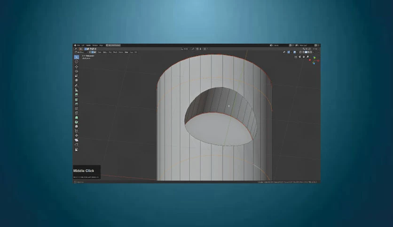Select the Transform tool
The width and height of the screenshot is (393, 227).
coord(77,80)
